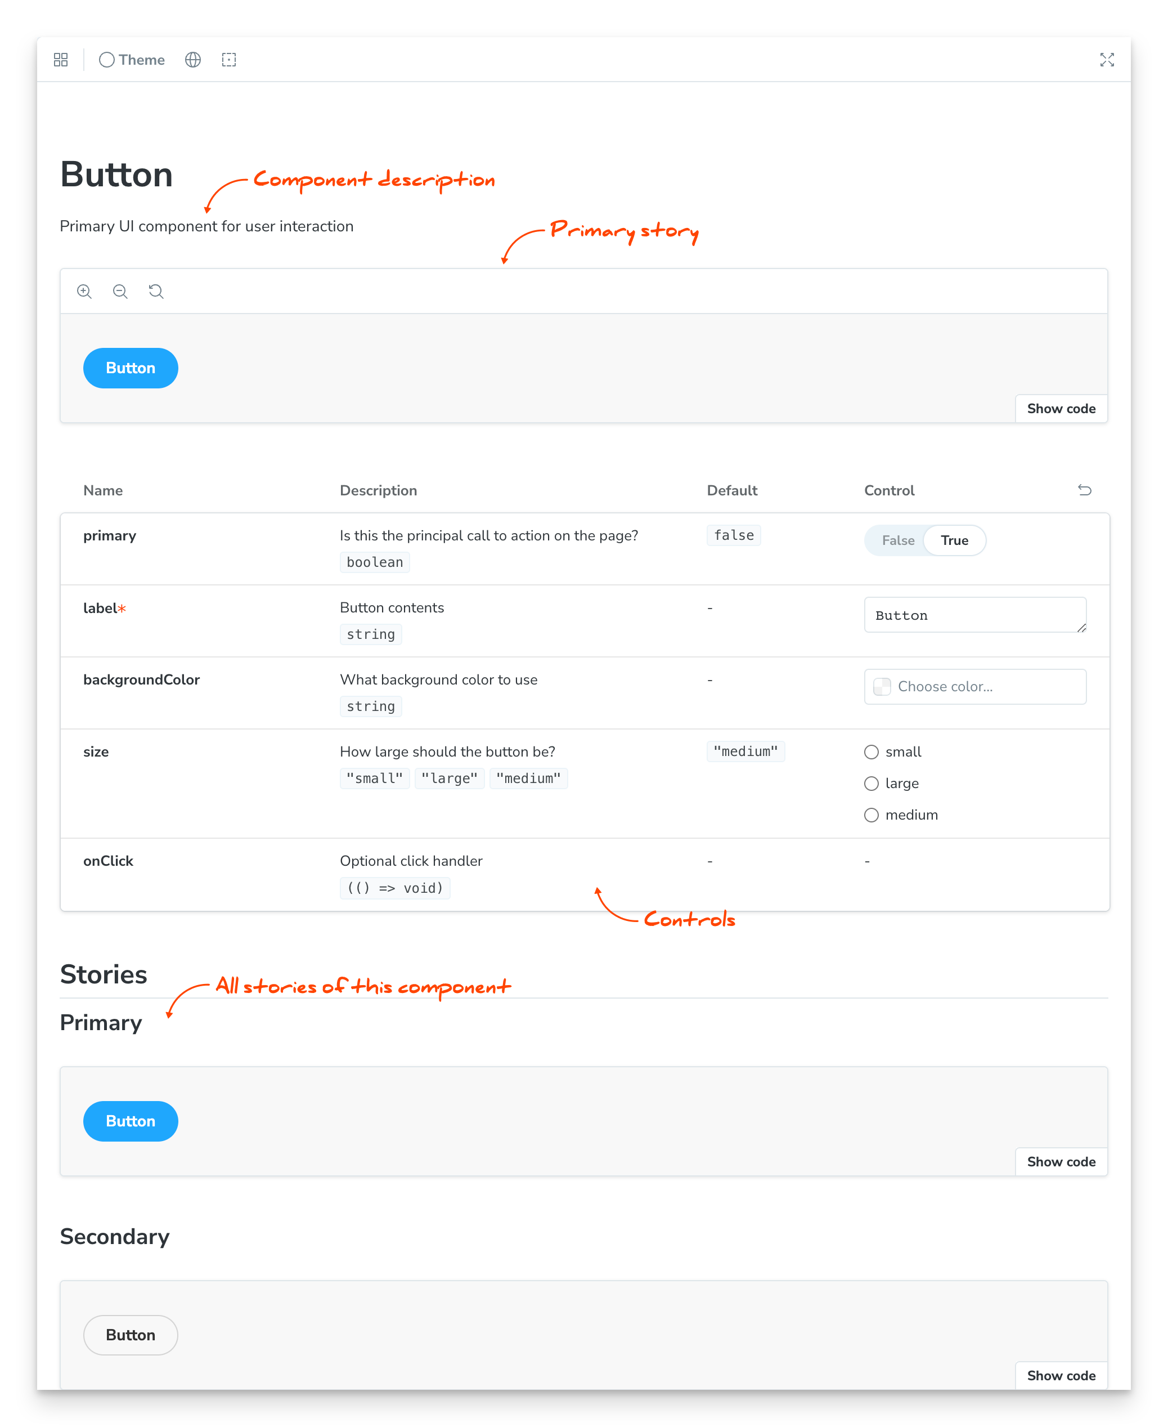Select the medium size option
This screenshot has width=1168, height=1427.
[x=871, y=815]
